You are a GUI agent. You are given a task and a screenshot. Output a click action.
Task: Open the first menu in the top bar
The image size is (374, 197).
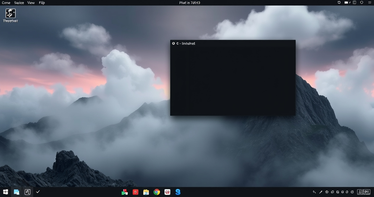(6, 3)
